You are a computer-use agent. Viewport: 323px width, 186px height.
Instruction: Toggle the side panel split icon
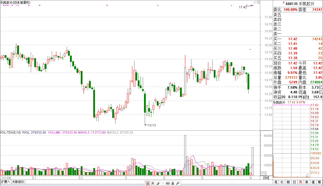[x=258, y=2]
